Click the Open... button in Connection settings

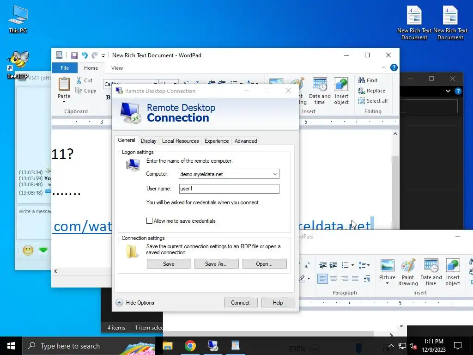[x=264, y=264]
